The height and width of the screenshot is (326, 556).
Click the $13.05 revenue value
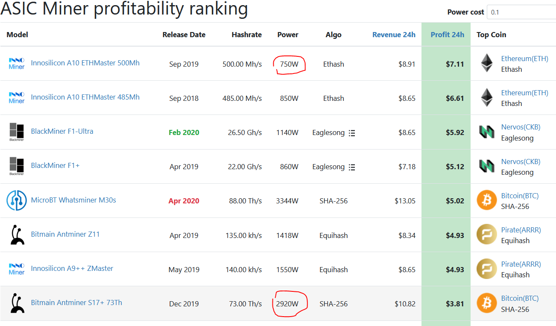click(x=405, y=201)
